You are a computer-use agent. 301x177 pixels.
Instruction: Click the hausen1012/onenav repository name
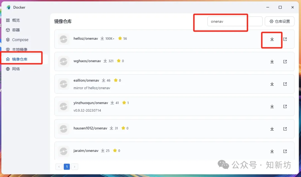90,128
